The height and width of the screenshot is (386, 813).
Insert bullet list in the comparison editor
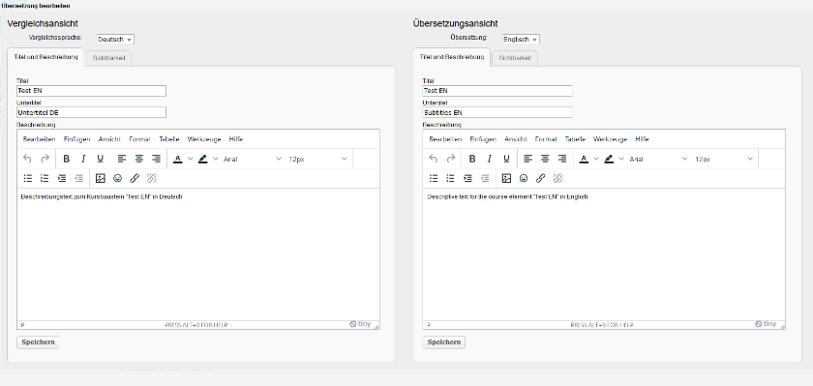(x=27, y=178)
